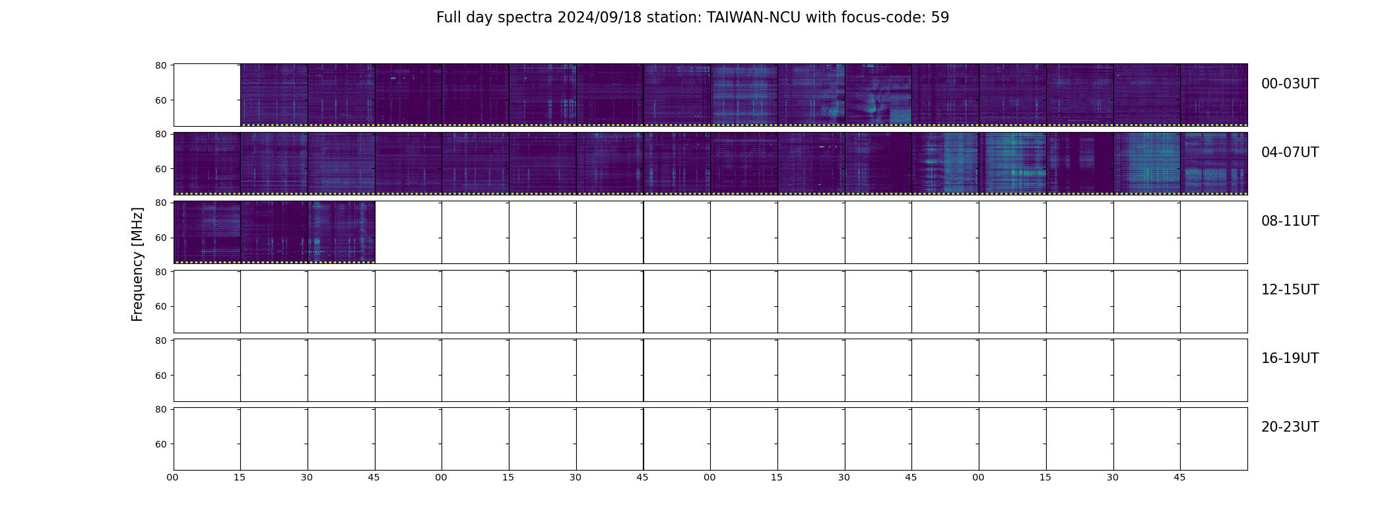Click the '60' frequency tick of the 08-11UT row
The image size is (1386, 528).
[160, 238]
